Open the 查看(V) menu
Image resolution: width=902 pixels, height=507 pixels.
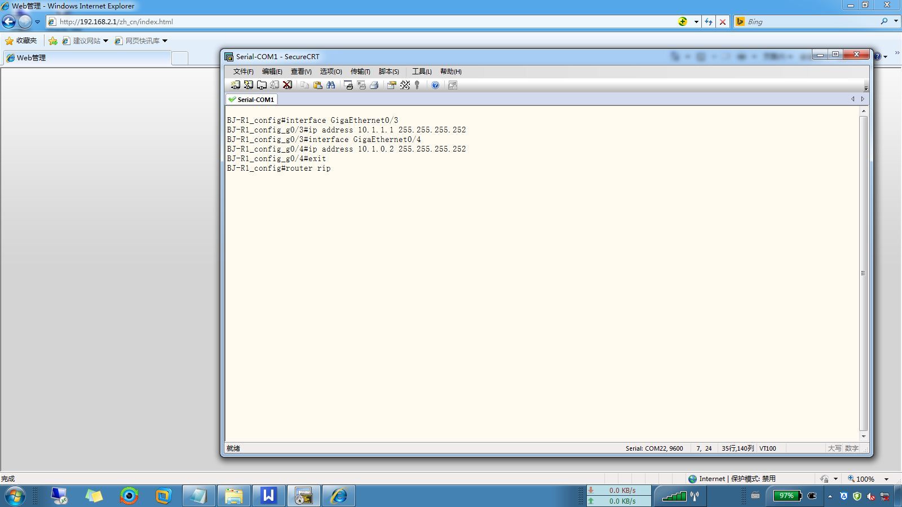point(301,72)
